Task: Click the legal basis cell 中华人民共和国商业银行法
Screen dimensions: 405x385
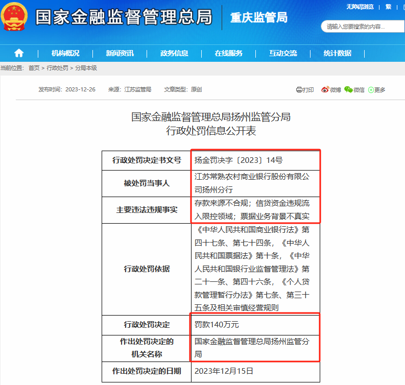Action: click(x=255, y=269)
